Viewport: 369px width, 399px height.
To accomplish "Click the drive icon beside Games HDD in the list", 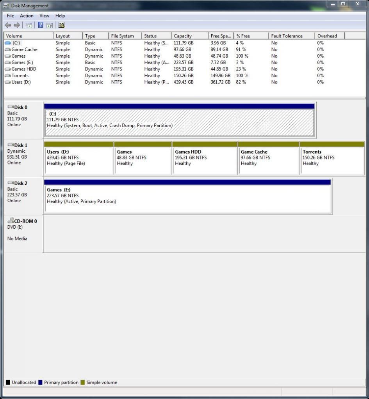I will [8, 69].
